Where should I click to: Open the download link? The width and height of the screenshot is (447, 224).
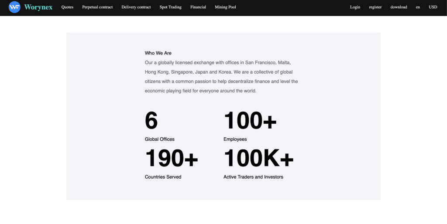[x=399, y=7]
